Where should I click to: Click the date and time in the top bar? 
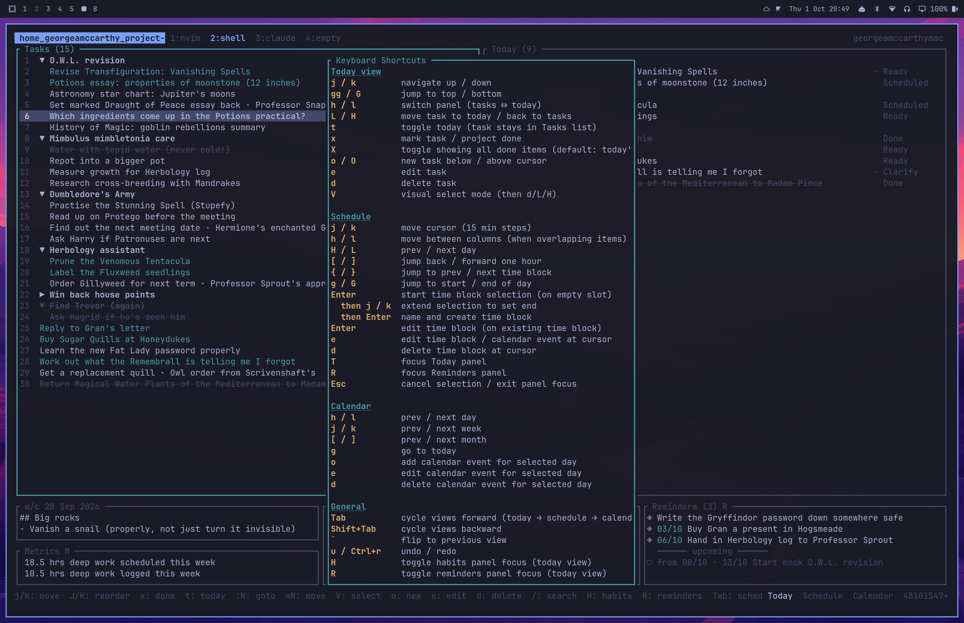(x=819, y=9)
